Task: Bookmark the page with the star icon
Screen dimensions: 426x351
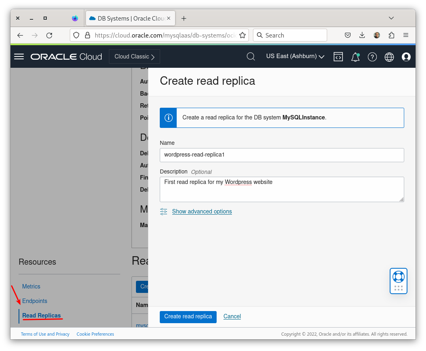Action: pos(242,35)
